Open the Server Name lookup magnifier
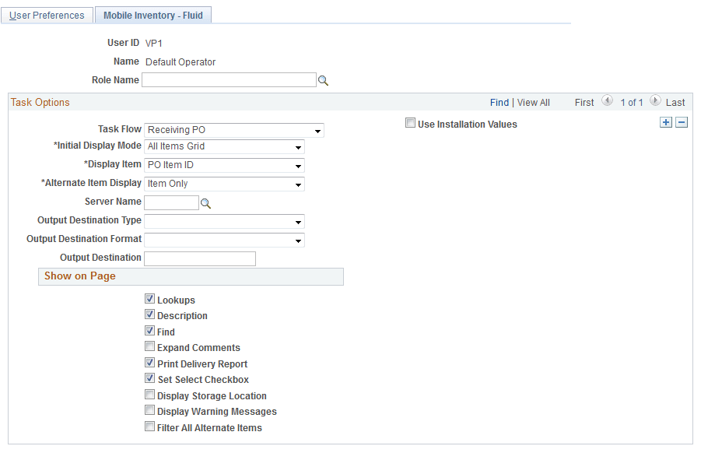The width and height of the screenshot is (701, 453). [x=204, y=202]
